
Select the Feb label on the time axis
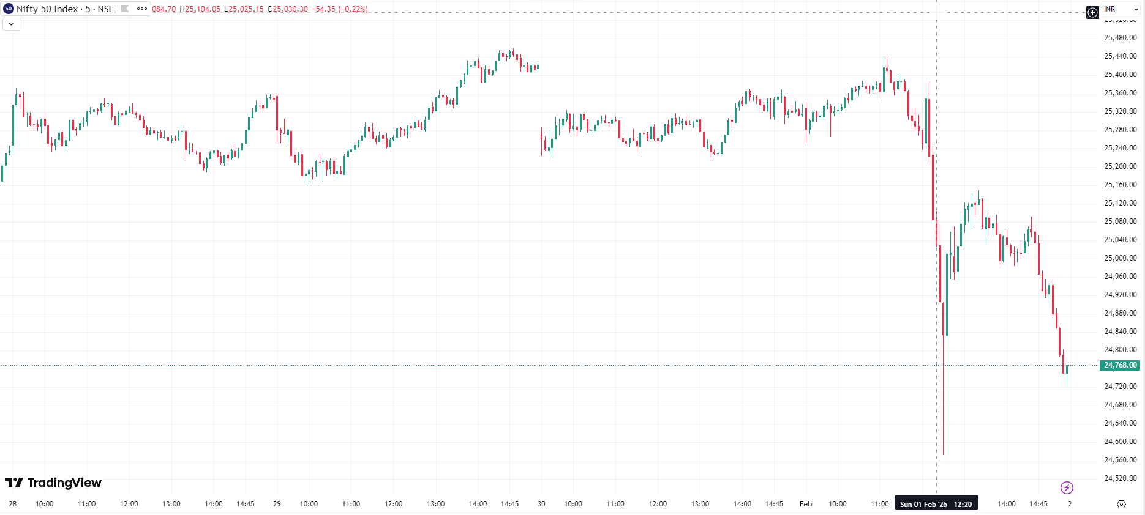pyautogui.click(x=805, y=504)
